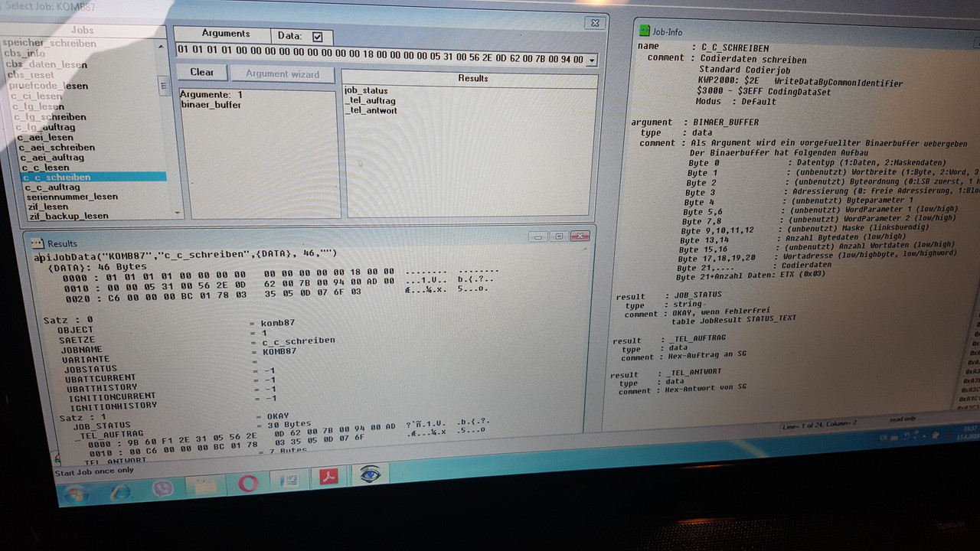Maximize the Results window
Viewport: 980px width, 551px height.
558,236
